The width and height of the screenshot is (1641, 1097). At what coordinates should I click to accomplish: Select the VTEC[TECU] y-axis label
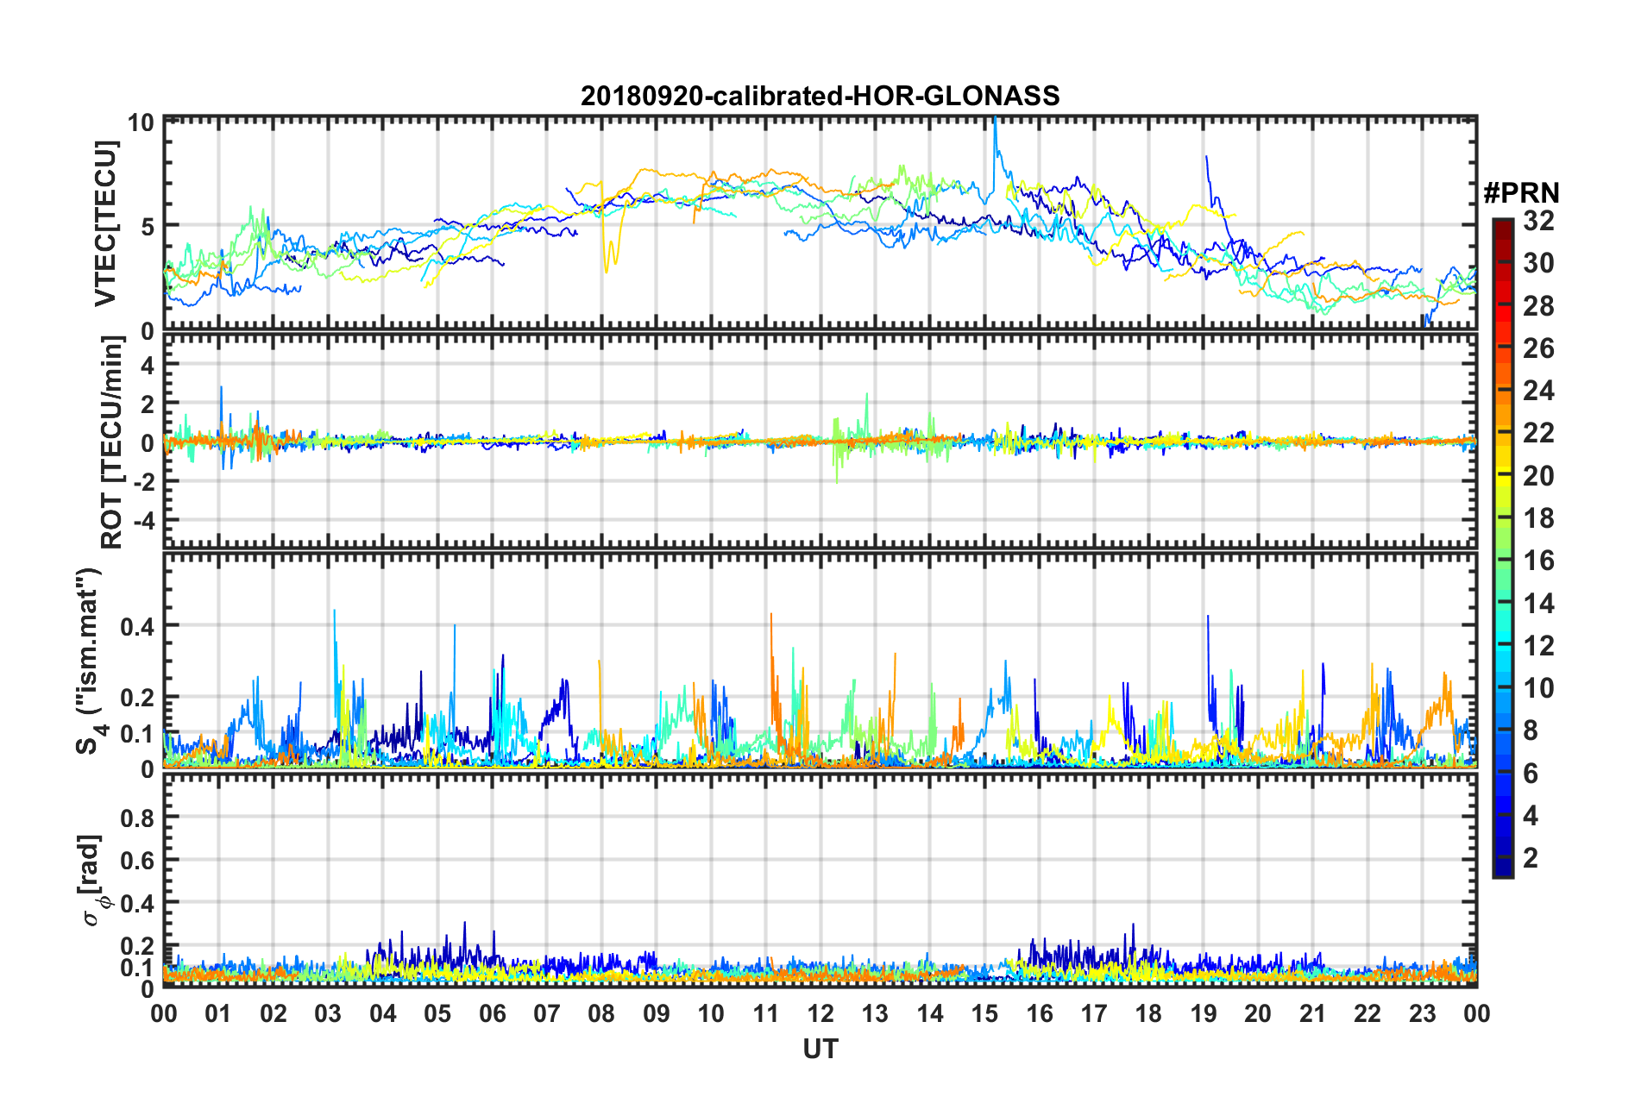pos(105,223)
